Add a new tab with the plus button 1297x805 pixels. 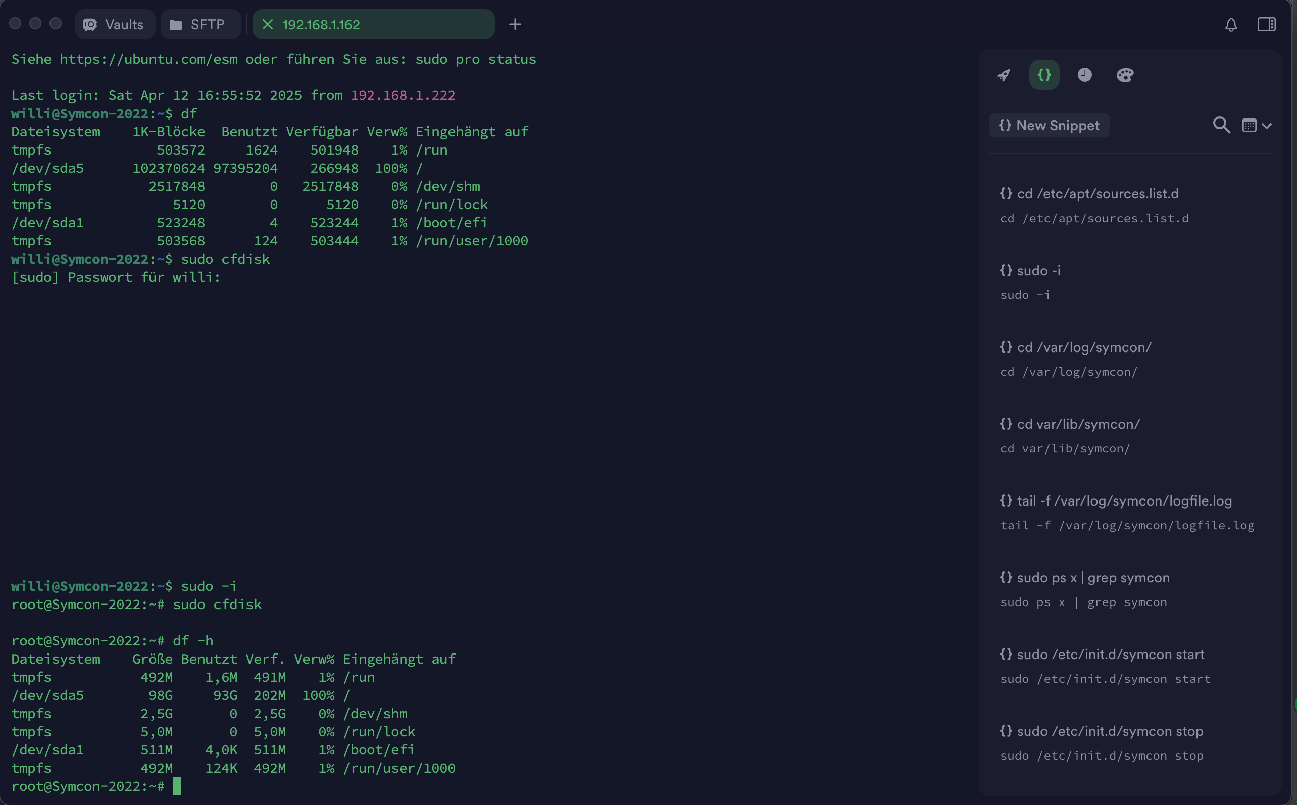(515, 24)
